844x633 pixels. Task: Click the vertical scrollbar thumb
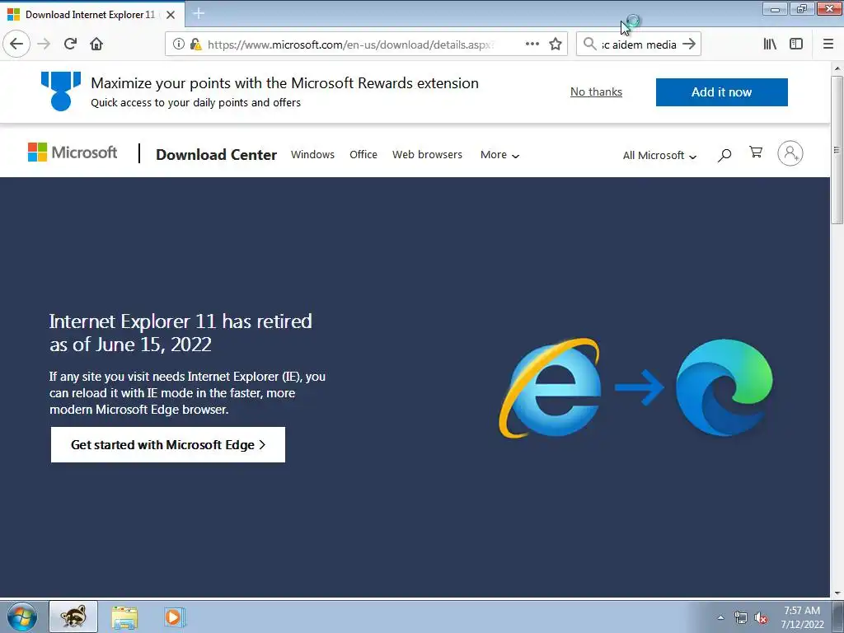click(x=837, y=150)
